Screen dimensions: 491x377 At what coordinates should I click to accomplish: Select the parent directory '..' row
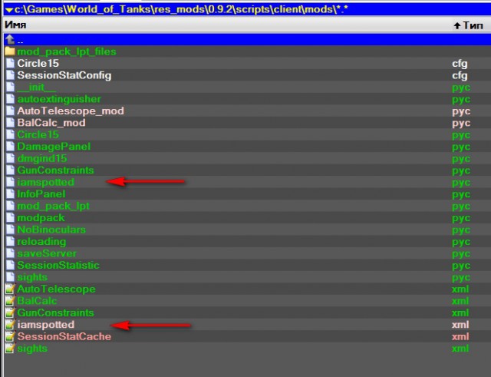[247, 40]
